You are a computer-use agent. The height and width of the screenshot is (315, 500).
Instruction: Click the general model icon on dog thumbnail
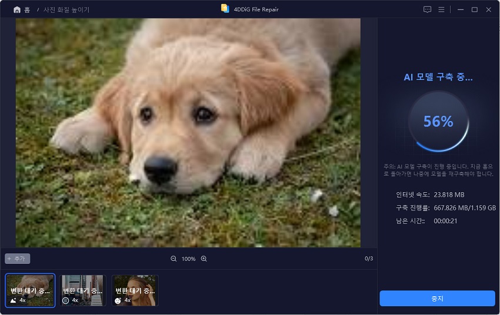(x=13, y=300)
